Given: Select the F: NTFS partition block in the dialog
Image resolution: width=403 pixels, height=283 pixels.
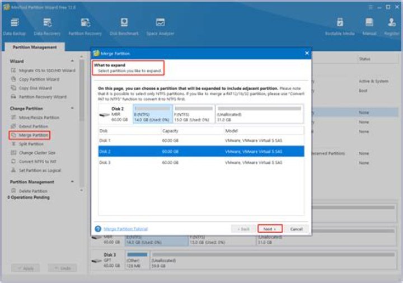Looking at the screenshot, I should click(x=194, y=114).
